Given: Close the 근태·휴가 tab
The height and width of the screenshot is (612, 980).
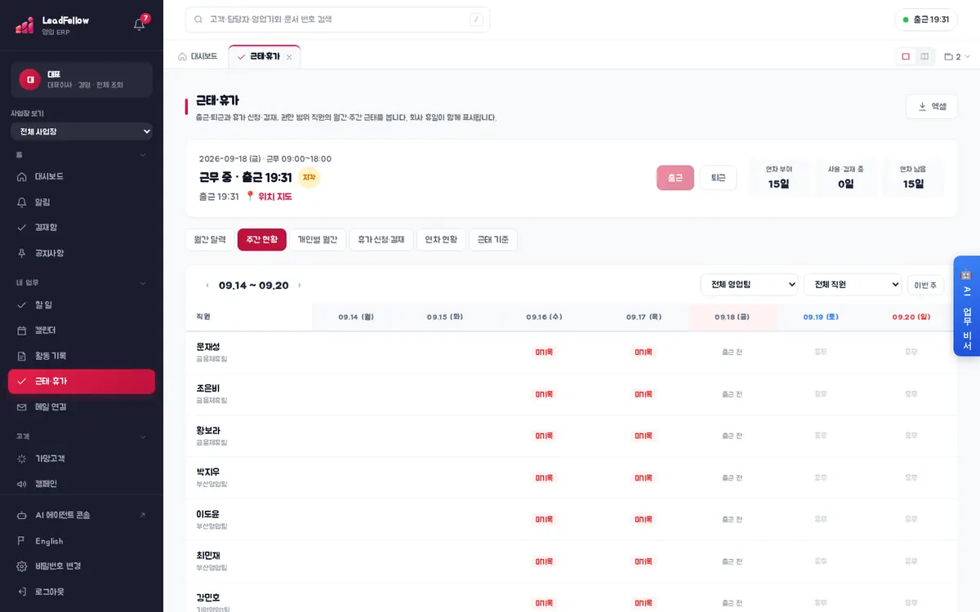Looking at the screenshot, I should (x=289, y=57).
